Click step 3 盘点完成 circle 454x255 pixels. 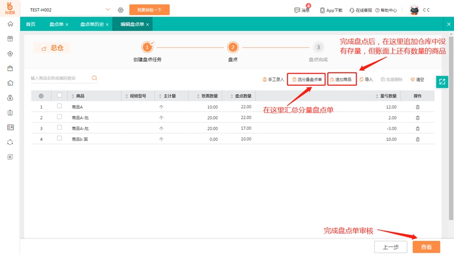tap(318, 47)
